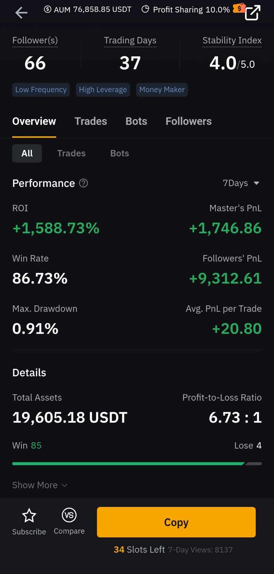Tap the AUM dollar coin icon

click(48, 9)
